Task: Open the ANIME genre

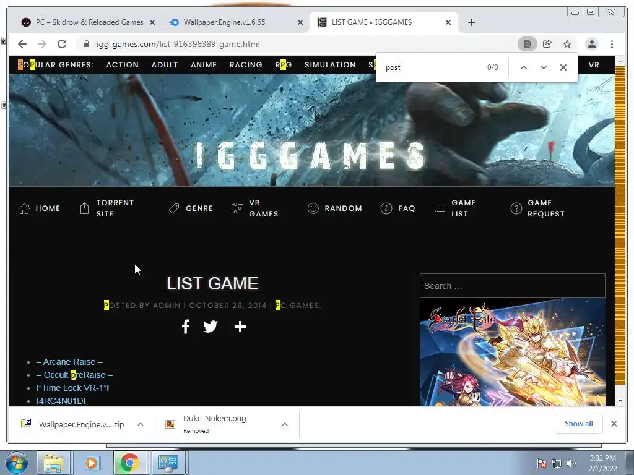Action: tap(204, 64)
